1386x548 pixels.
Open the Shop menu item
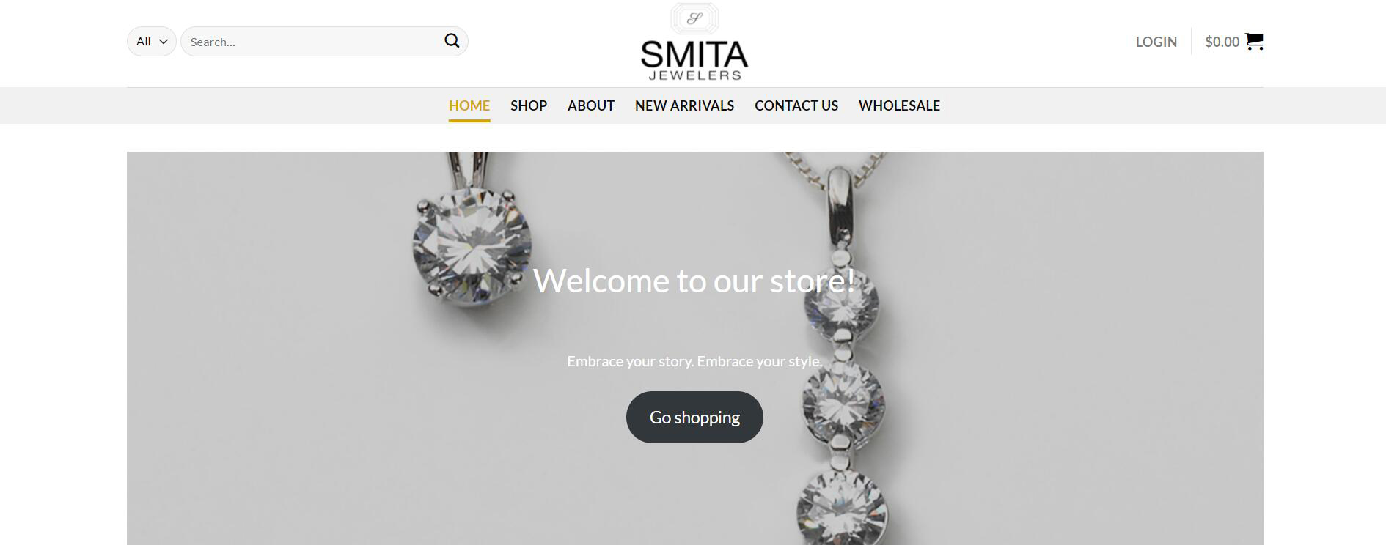(529, 105)
